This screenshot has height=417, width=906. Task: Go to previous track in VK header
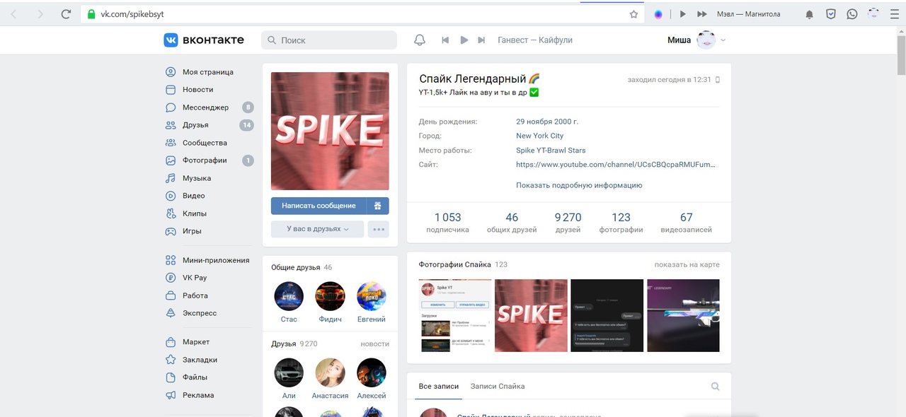click(x=445, y=40)
